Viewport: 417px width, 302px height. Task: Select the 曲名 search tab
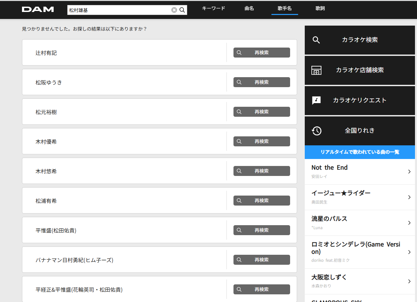[249, 9]
